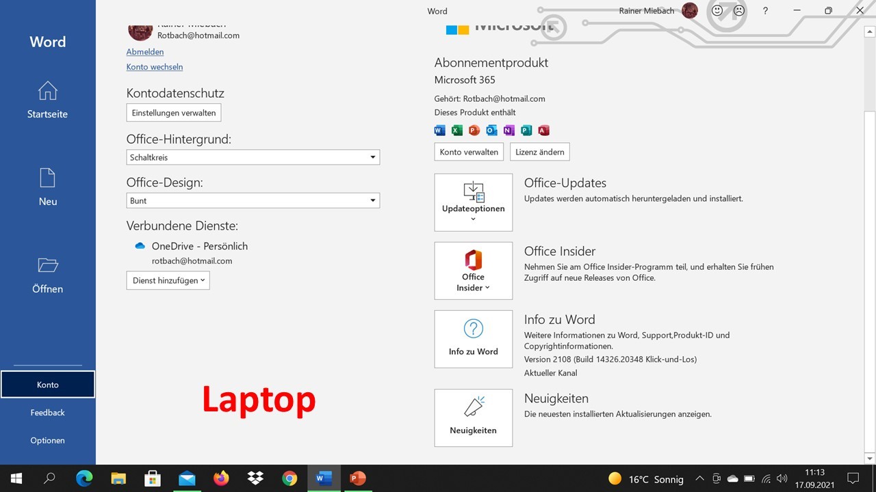
Task: Click the PowerPoint product icon
Action: coord(474,131)
